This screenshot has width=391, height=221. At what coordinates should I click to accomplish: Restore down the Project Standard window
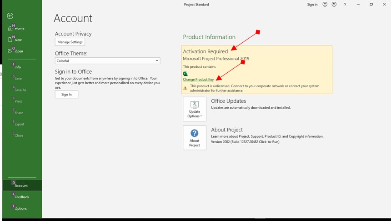click(371, 5)
